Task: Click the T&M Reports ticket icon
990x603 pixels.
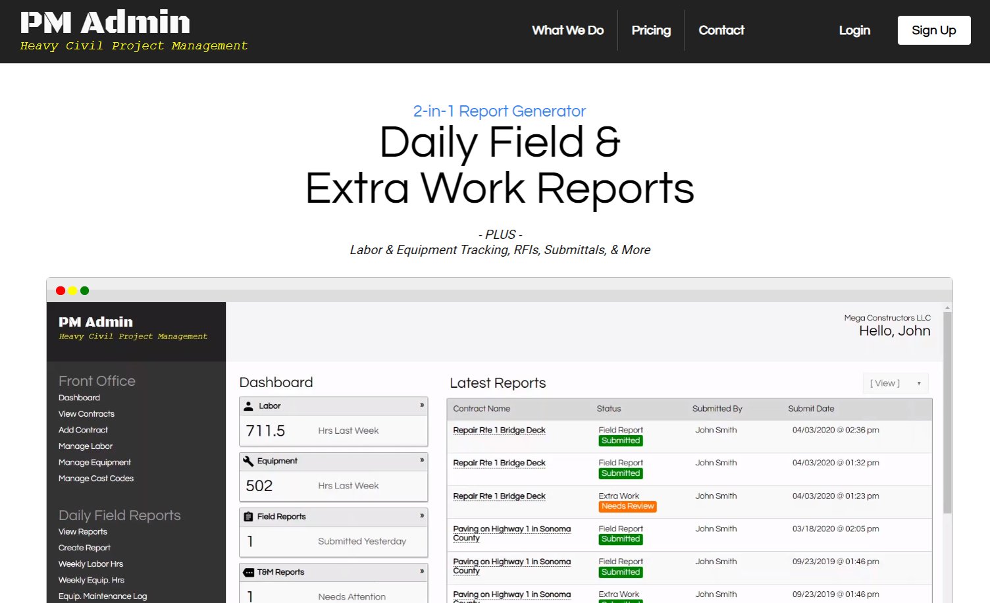Action: [x=248, y=573]
